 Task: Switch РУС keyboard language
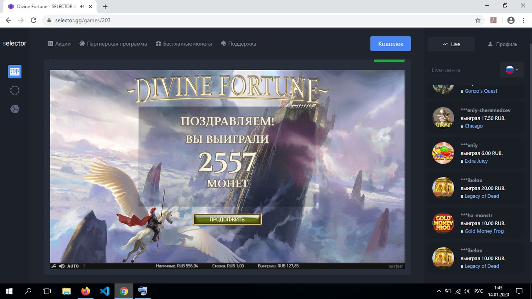(x=479, y=291)
